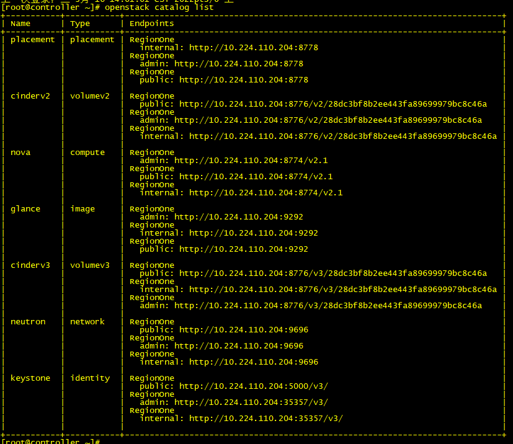Click the Endpoints column header
Viewport: 513px width, 444px height.
pos(151,24)
